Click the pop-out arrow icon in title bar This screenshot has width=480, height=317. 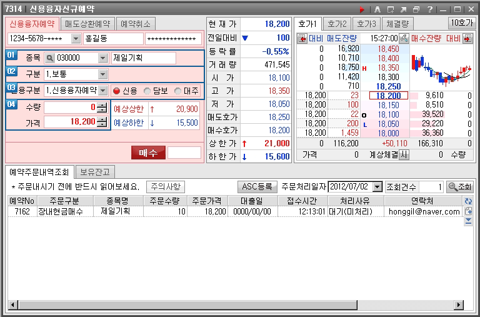click(x=404, y=9)
